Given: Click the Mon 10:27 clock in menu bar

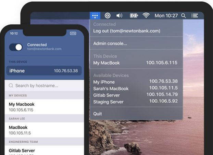Looking at the screenshot, I should 166,16.
